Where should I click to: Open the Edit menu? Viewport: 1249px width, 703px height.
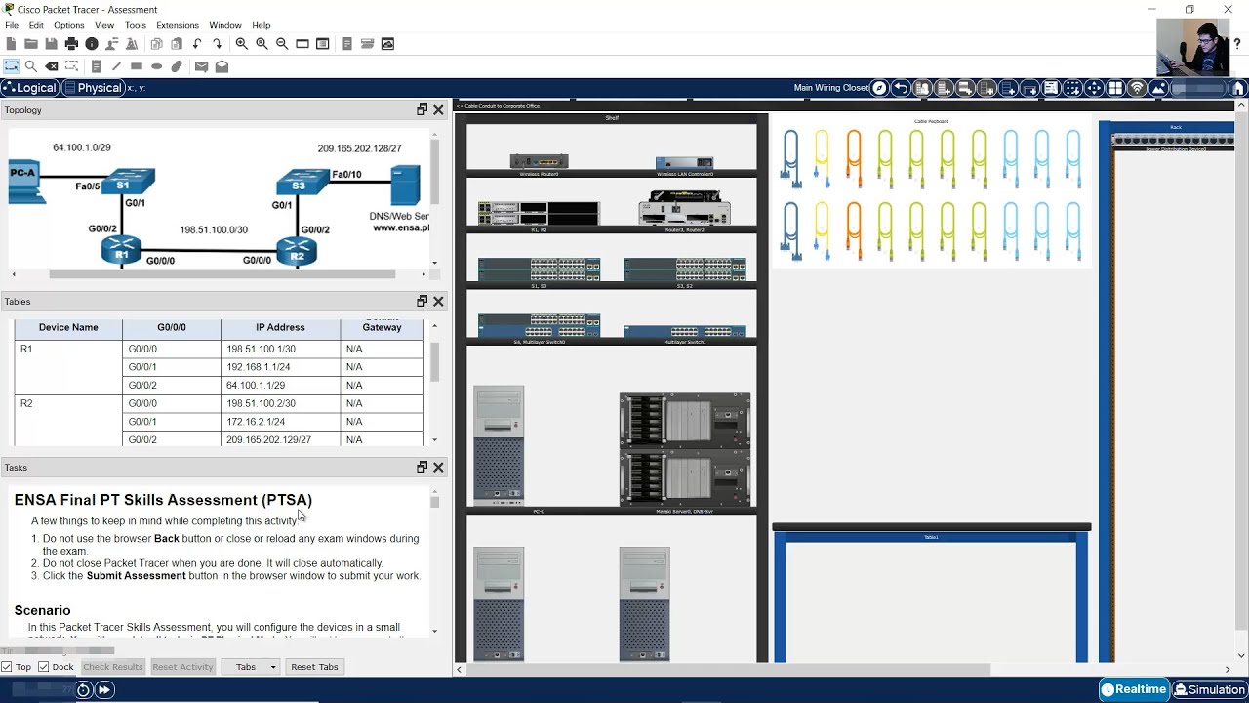coord(36,25)
